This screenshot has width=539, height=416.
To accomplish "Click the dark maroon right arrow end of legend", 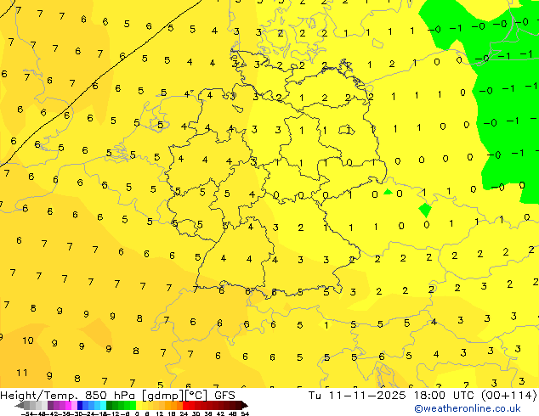I will point(245,405).
